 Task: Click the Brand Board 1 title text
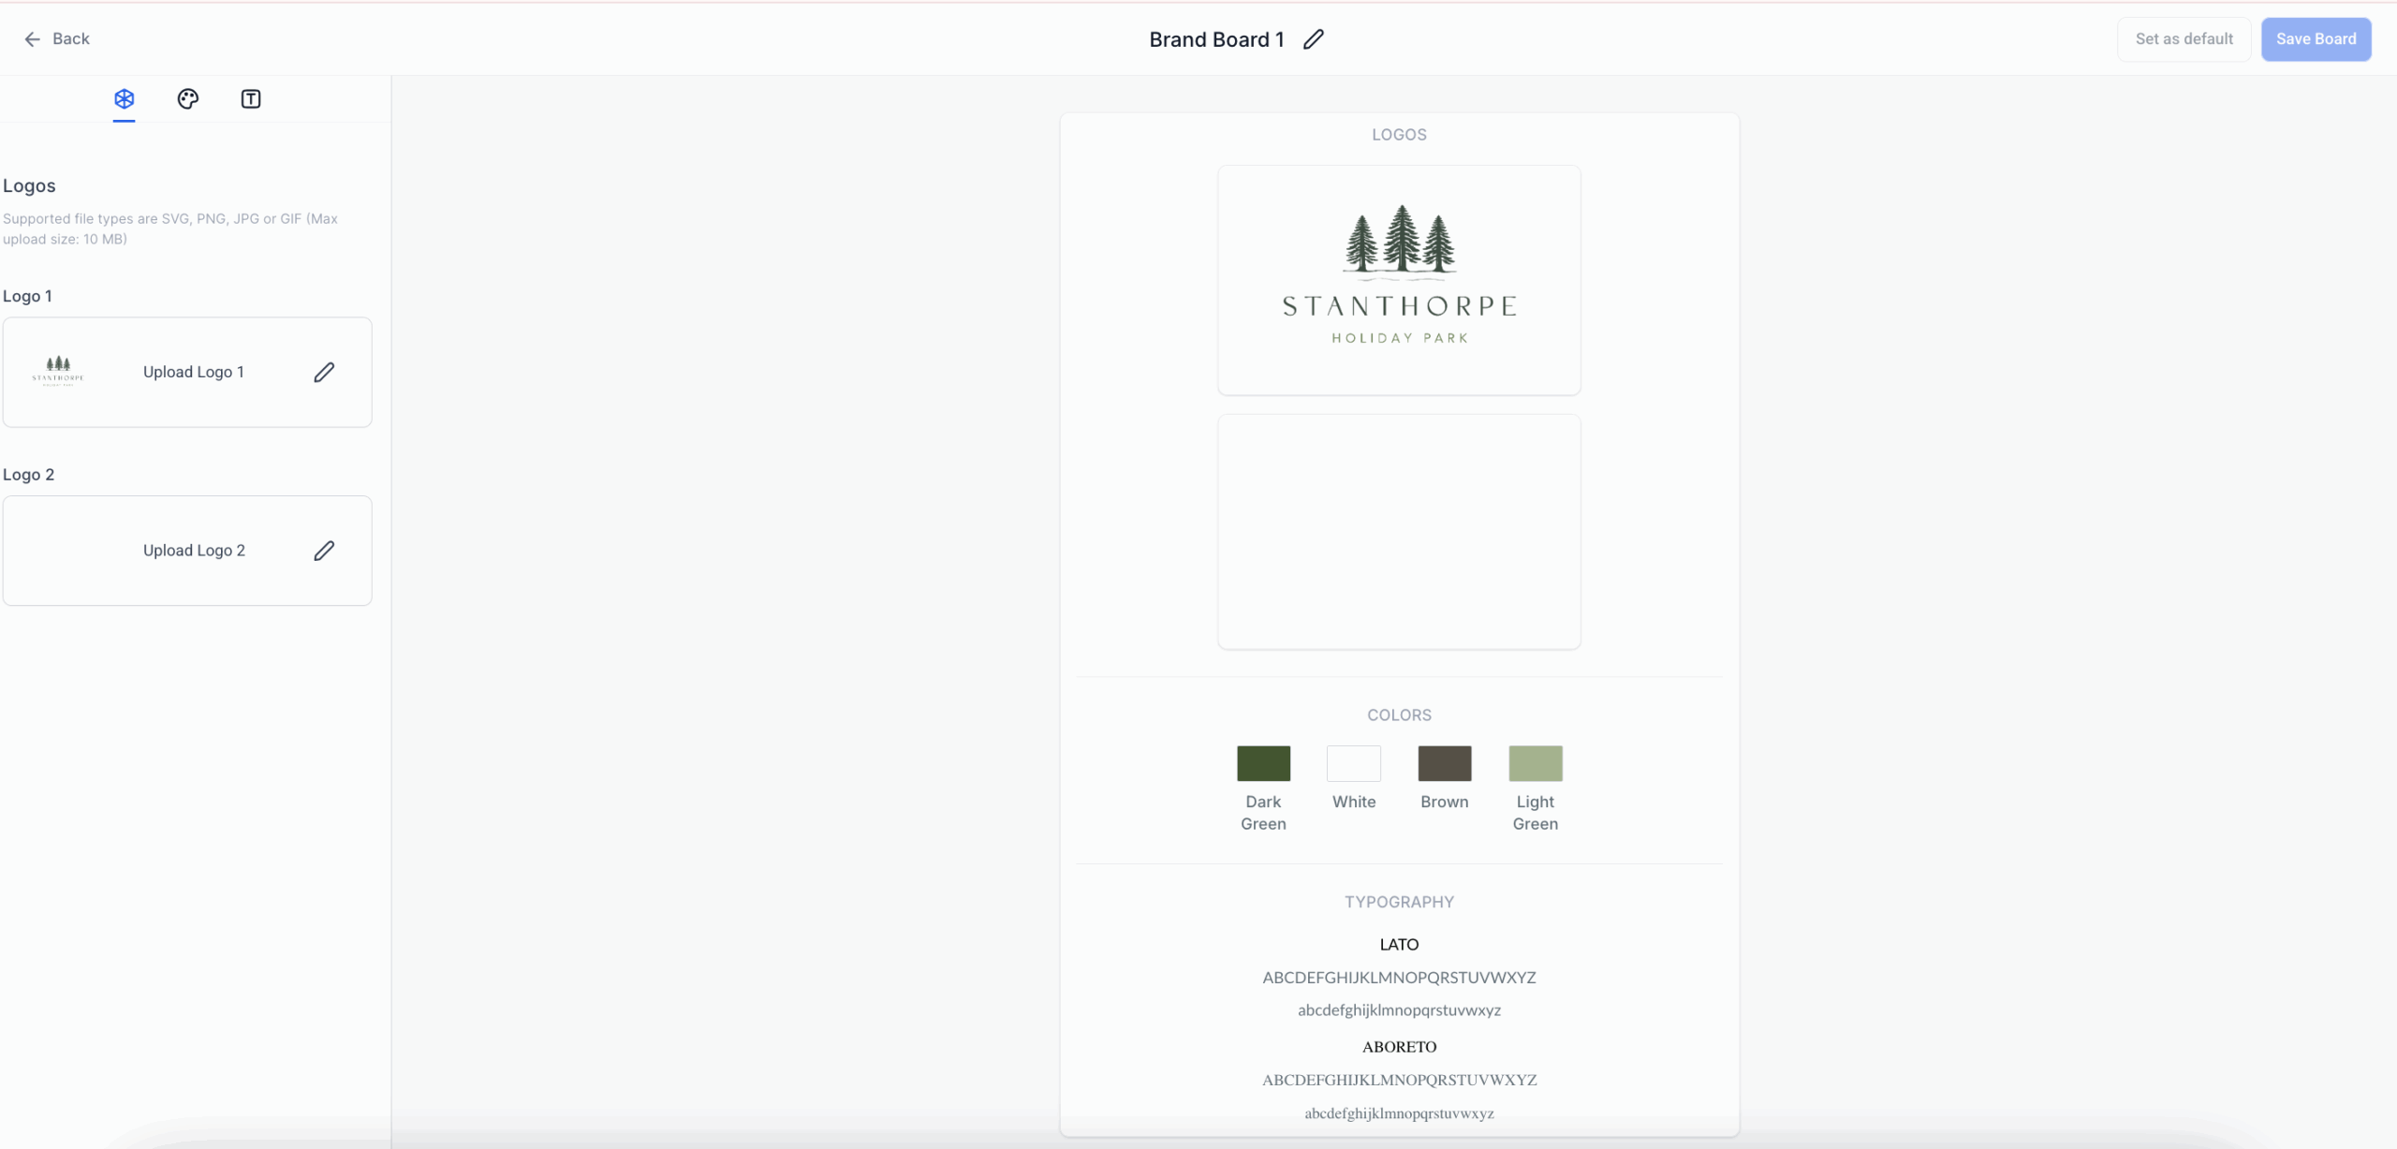click(1216, 39)
